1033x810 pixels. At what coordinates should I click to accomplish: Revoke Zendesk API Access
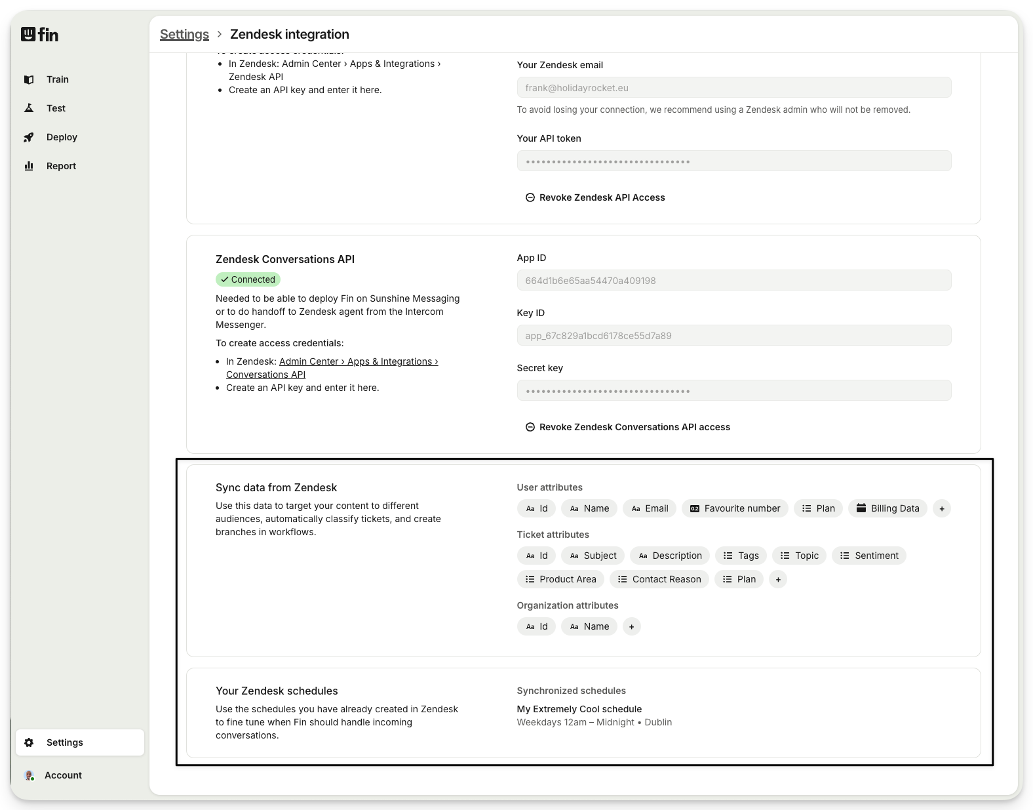pyautogui.click(x=594, y=197)
